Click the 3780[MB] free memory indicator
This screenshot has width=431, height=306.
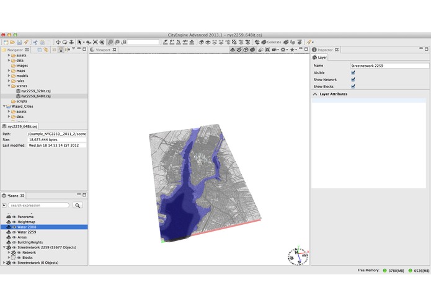[393, 271]
